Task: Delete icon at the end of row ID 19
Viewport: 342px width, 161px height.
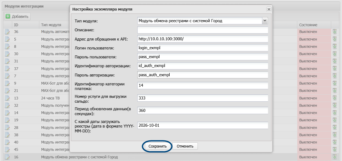Action: click(334, 120)
